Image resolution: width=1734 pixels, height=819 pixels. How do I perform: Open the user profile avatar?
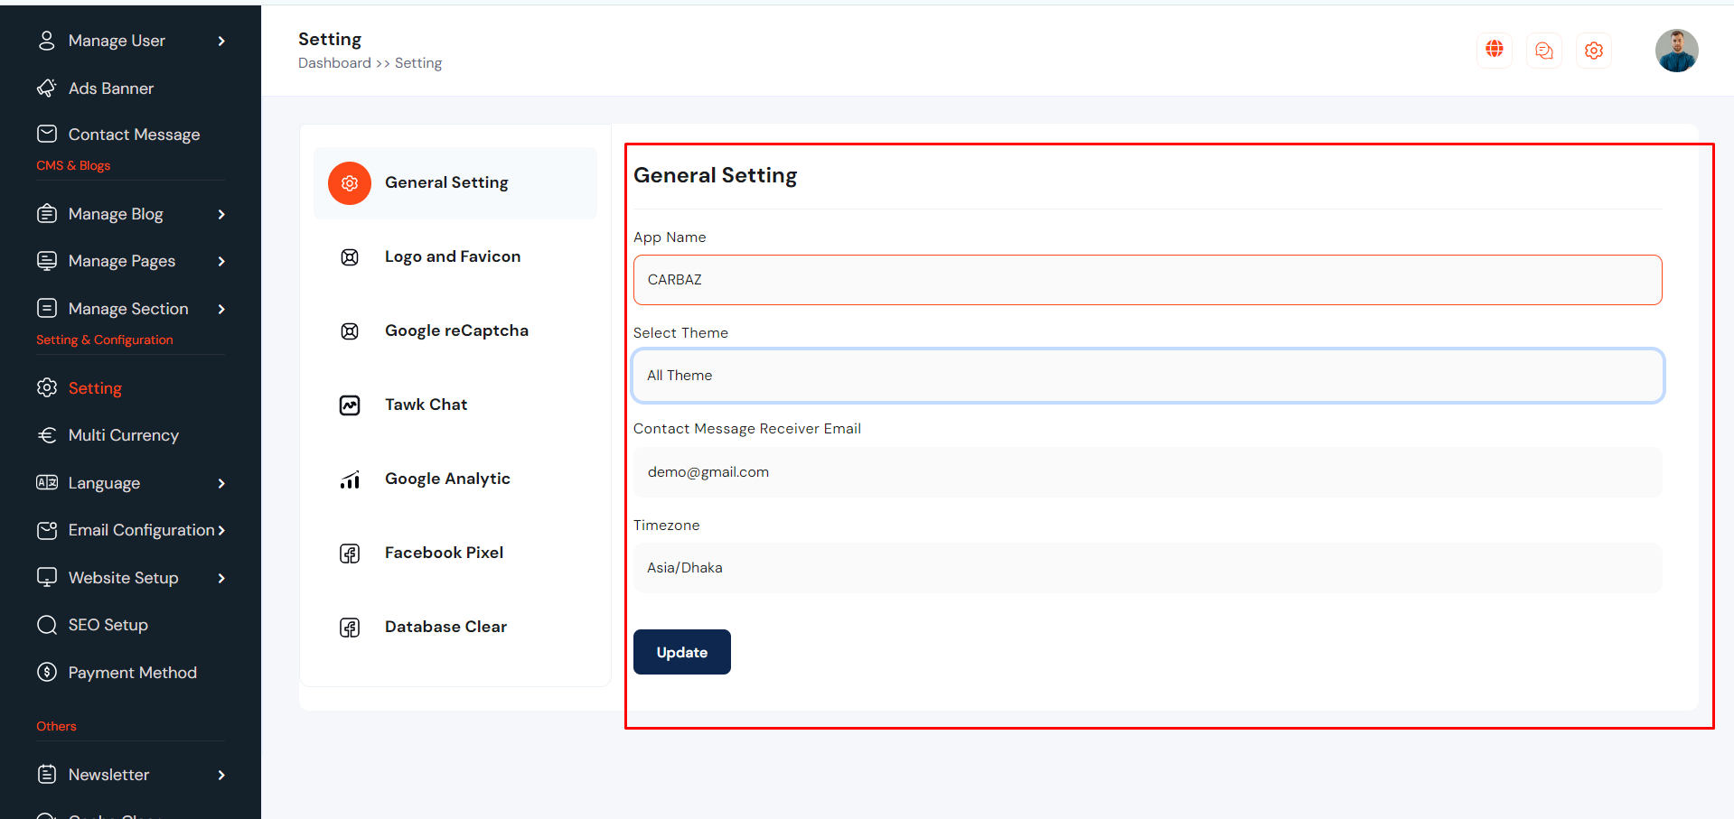click(x=1676, y=51)
